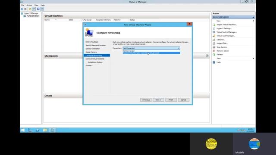Viewport: 276px width, 155px height.
Task: Collapse the Checkpoints panel chevron
Action: [207, 56]
